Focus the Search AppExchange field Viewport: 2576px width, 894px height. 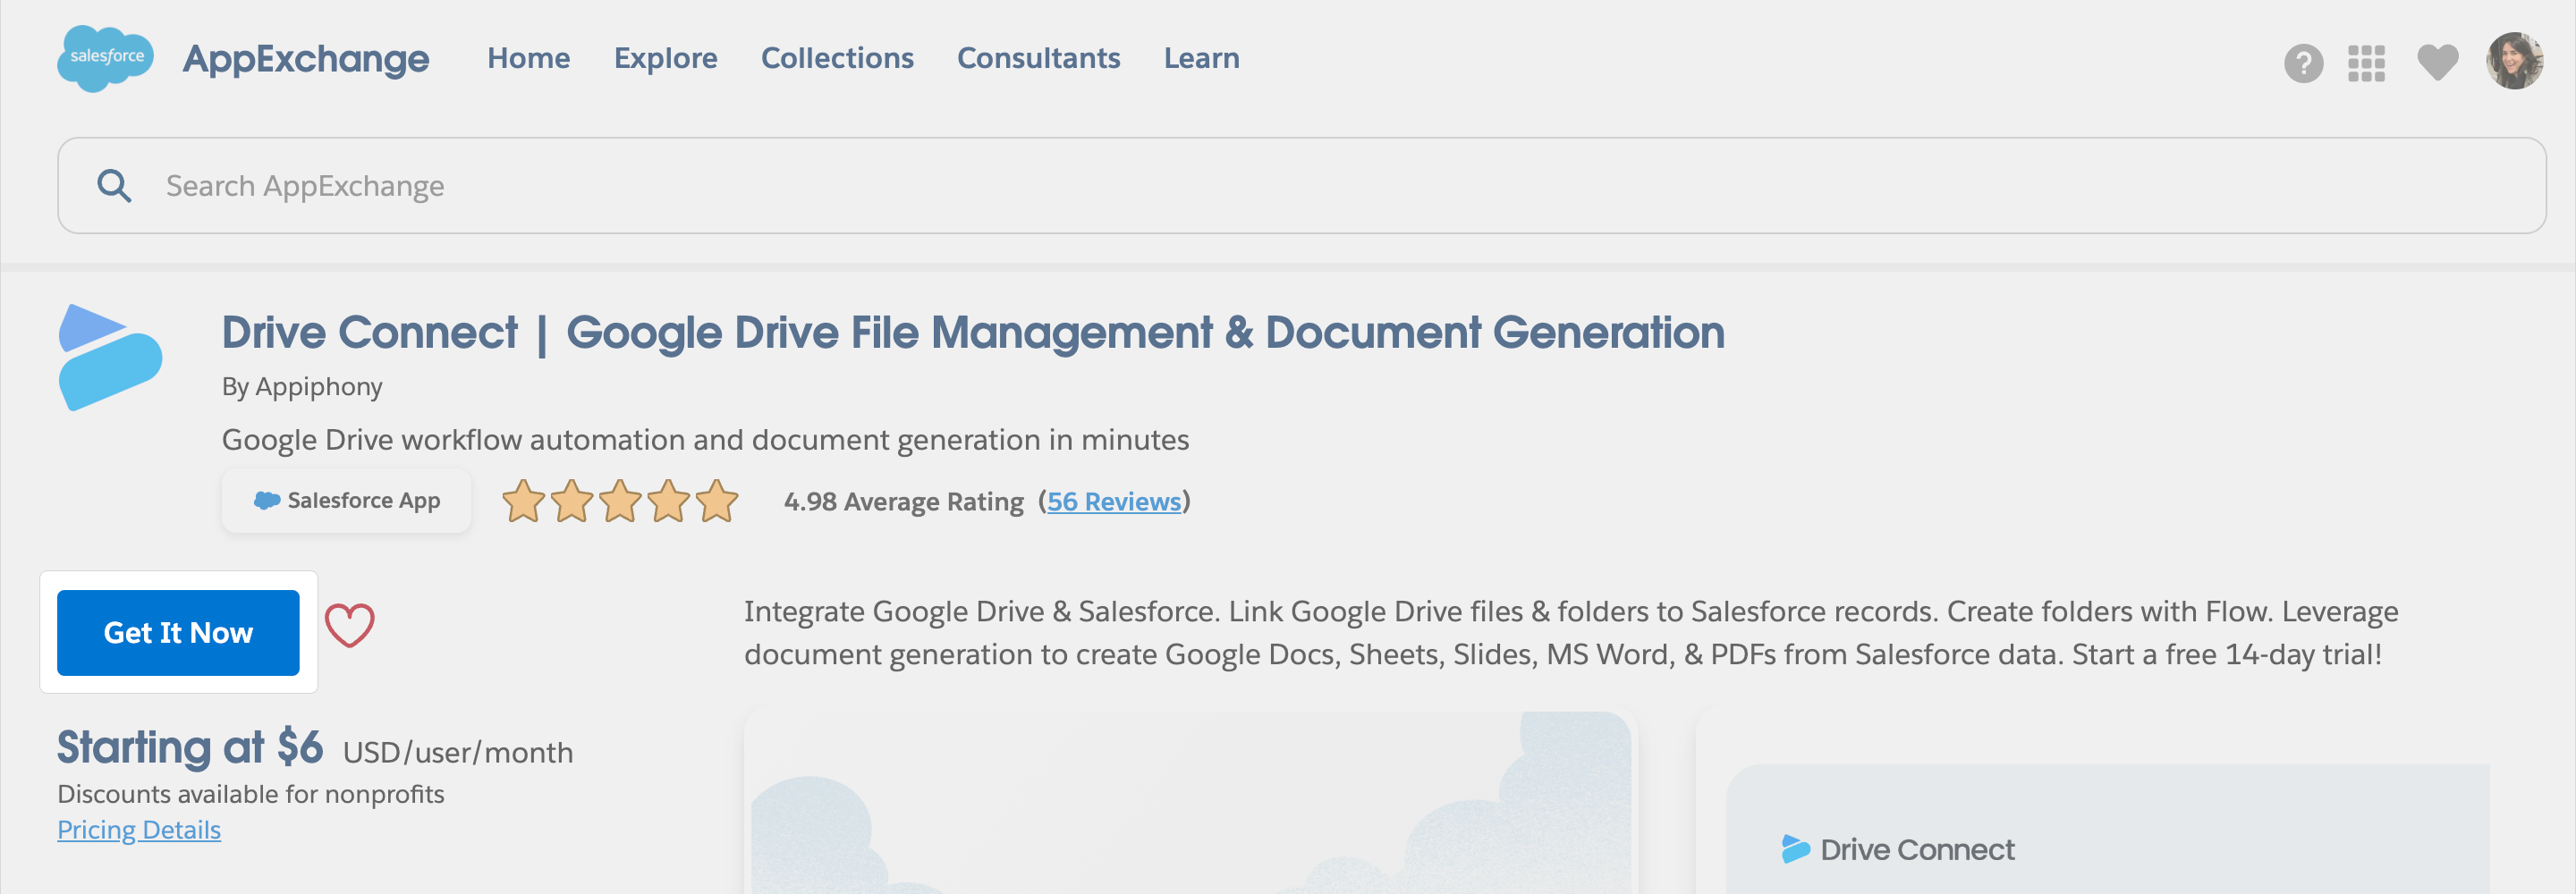[1300, 186]
